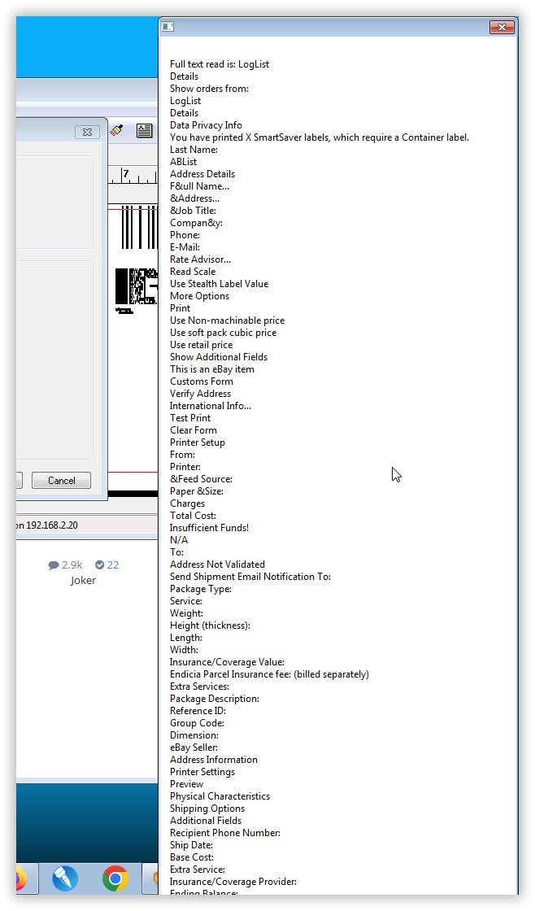Click the 'Use soft pack cubic price' line

(223, 333)
